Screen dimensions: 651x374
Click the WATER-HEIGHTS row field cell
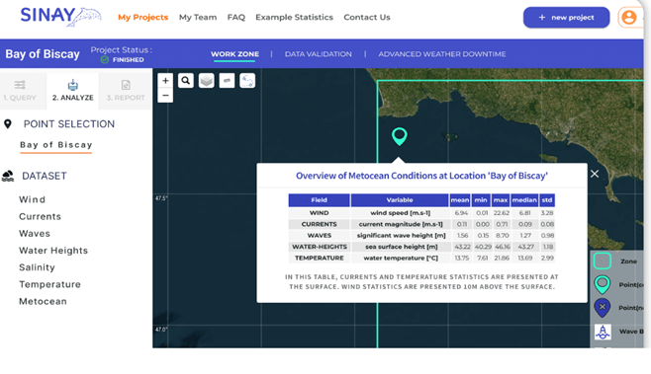(319, 247)
